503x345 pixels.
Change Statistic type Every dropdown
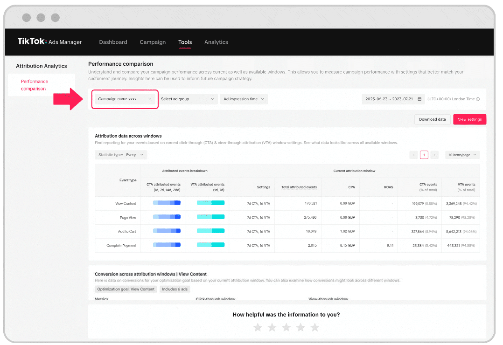pos(121,155)
